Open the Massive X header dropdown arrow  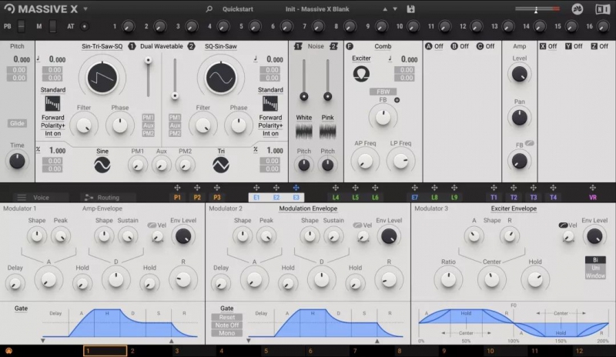(85, 9)
